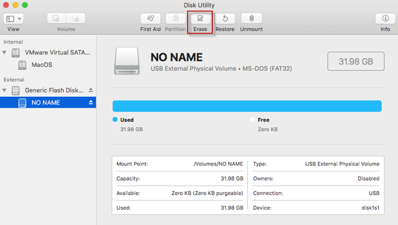Collapse the VMware Virtual SATA disk
The image size is (398, 225).
pyautogui.click(x=4, y=52)
